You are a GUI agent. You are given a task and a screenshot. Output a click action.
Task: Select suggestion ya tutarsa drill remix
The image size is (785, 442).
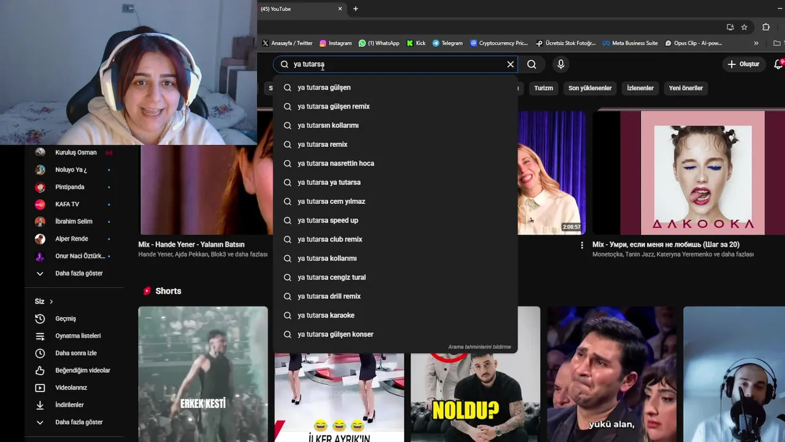pyautogui.click(x=395, y=297)
